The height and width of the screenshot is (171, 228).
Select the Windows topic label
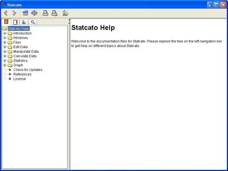[21, 38]
